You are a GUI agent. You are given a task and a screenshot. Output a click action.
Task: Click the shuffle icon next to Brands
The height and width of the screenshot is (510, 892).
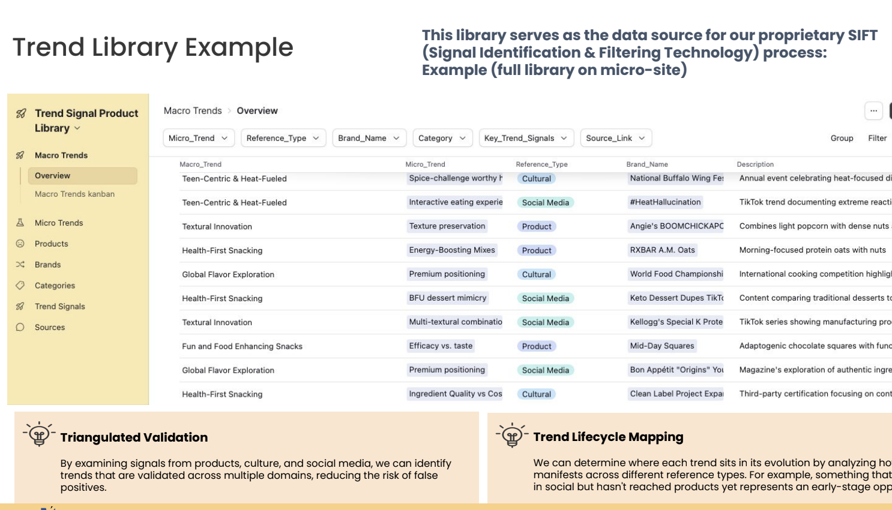point(20,265)
